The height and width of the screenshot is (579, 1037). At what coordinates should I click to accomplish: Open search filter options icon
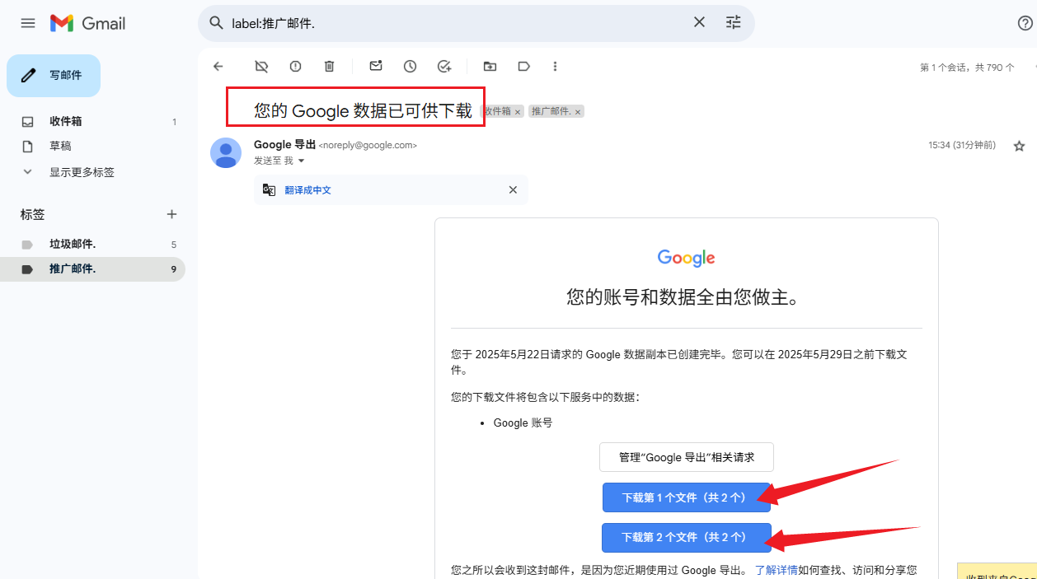[733, 22]
